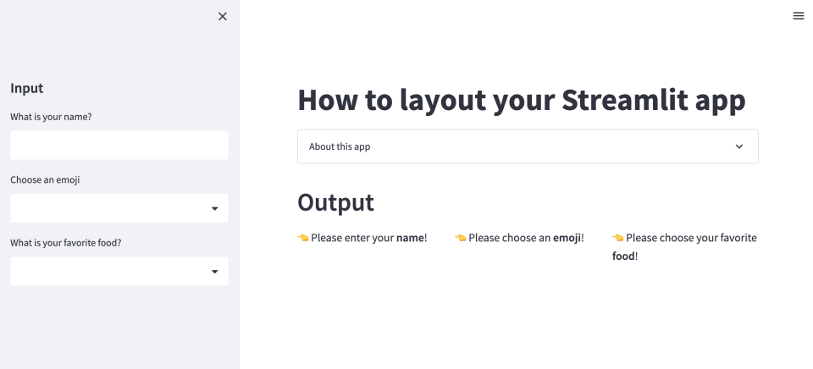The width and height of the screenshot is (813, 369).
Task: Click the What is your name? label
Action: click(x=51, y=117)
